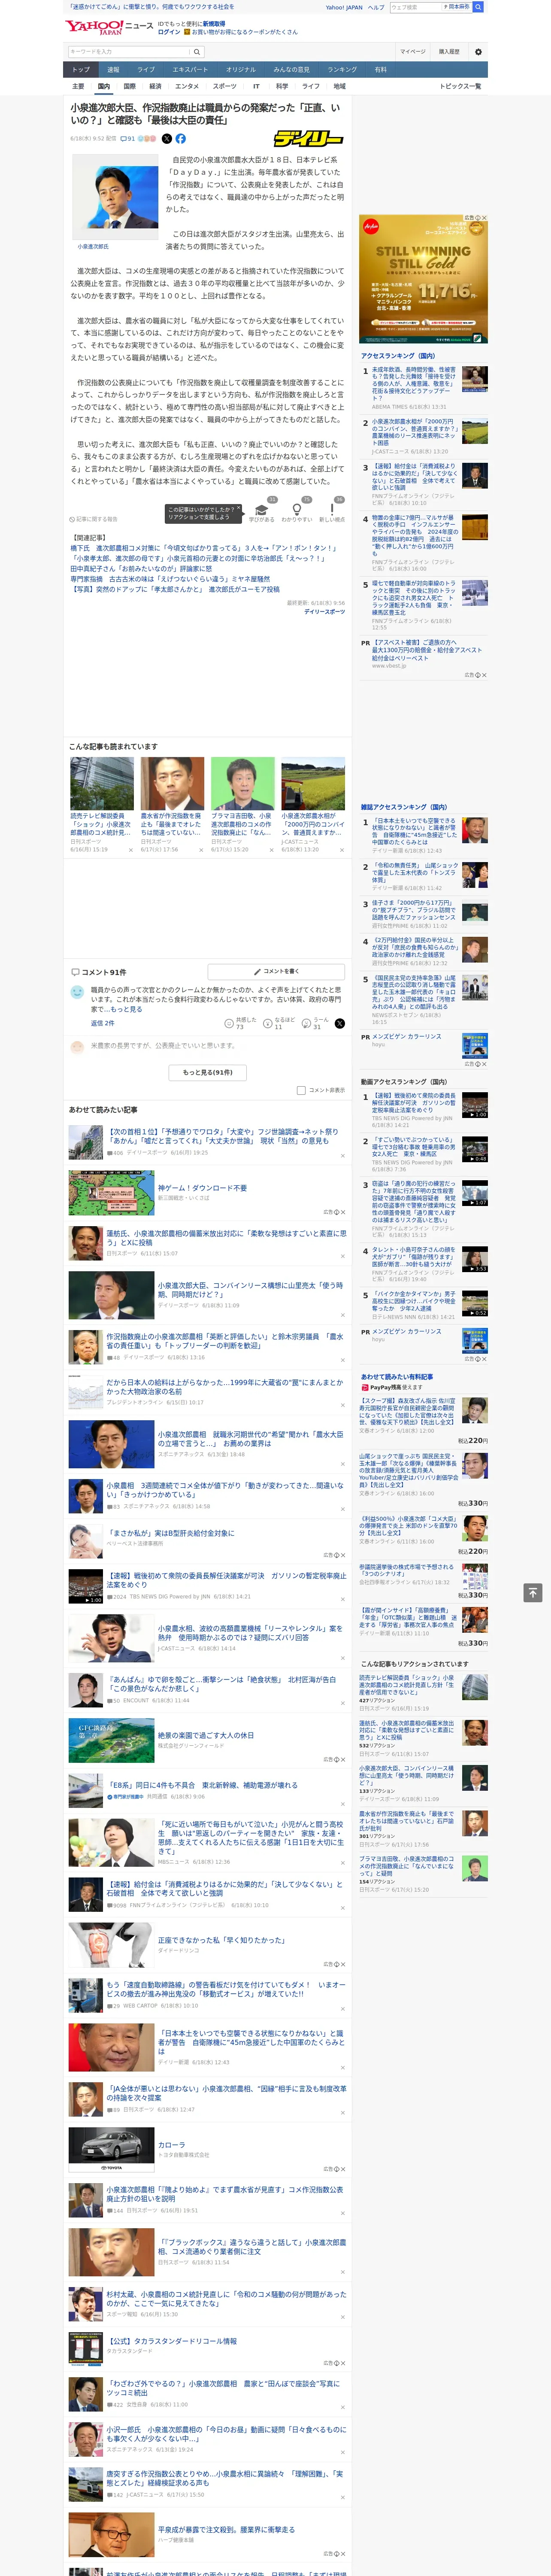
Task: Click the ログイン link
Action: 169,32
